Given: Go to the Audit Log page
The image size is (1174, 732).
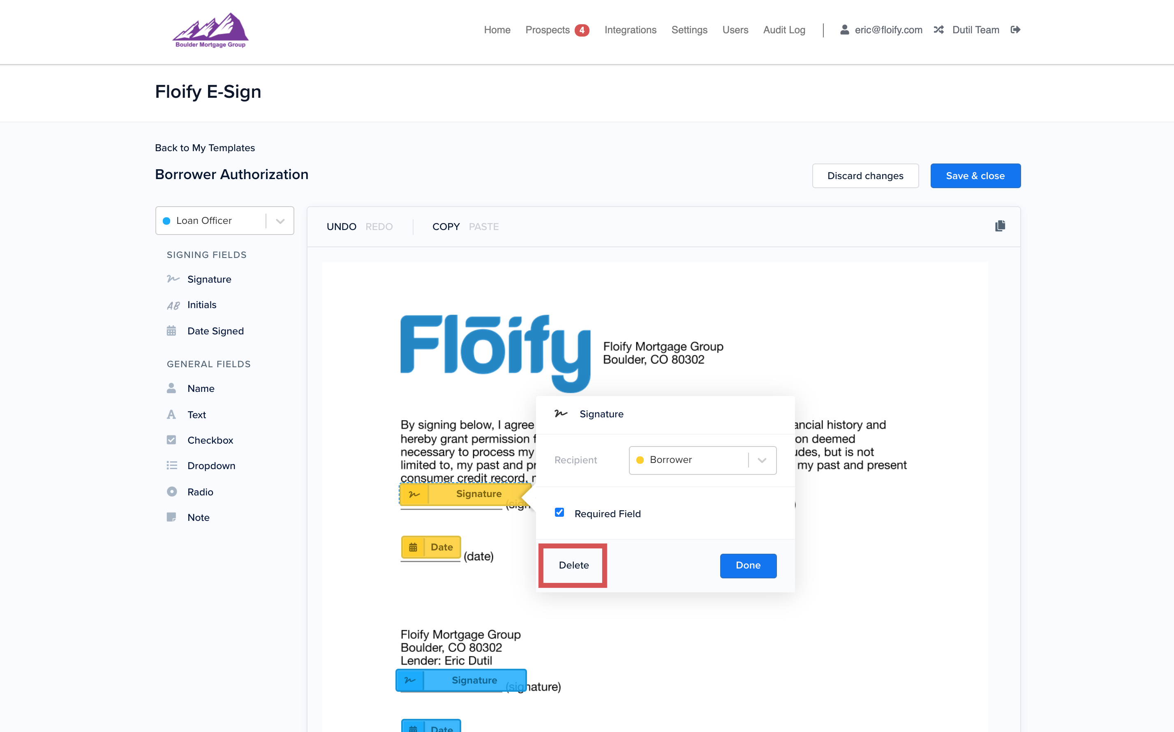Looking at the screenshot, I should click(x=783, y=30).
